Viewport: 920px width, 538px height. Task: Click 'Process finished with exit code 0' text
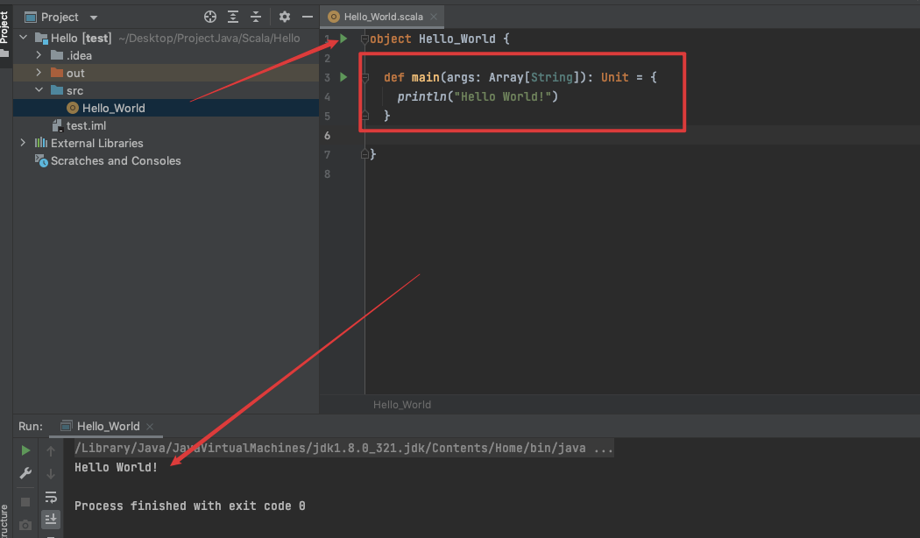(x=189, y=506)
